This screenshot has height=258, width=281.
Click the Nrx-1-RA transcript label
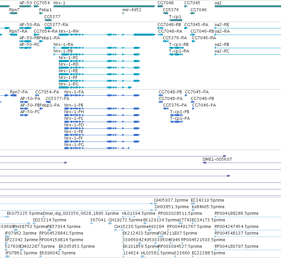63,45
